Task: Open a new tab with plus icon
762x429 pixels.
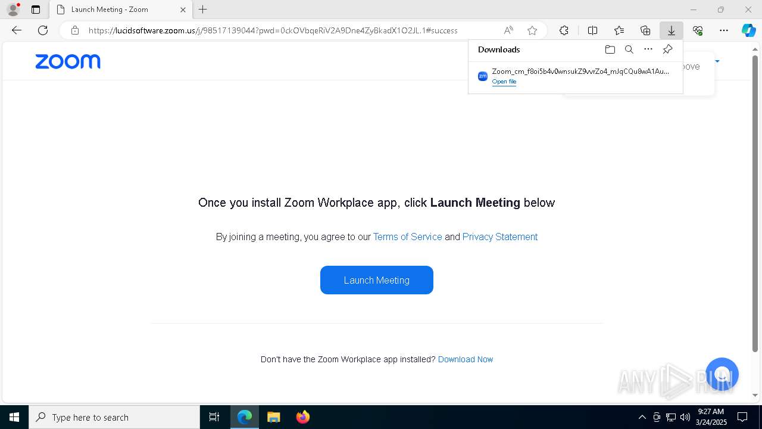Action: click(x=203, y=10)
